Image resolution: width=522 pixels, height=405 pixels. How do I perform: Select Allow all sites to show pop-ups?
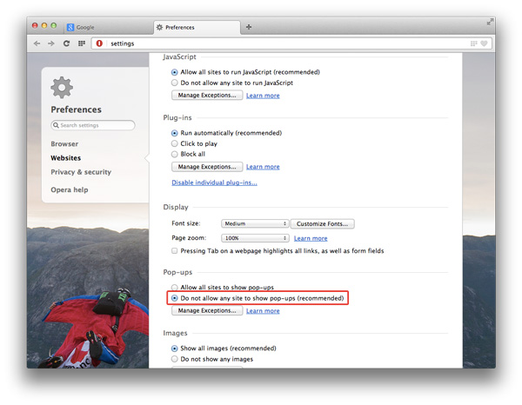click(175, 287)
